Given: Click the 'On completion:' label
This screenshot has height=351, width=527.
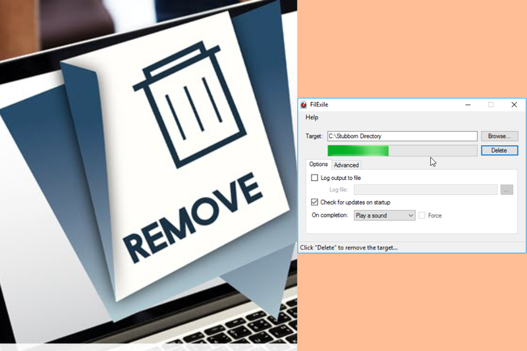Looking at the screenshot, I should coord(330,215).
